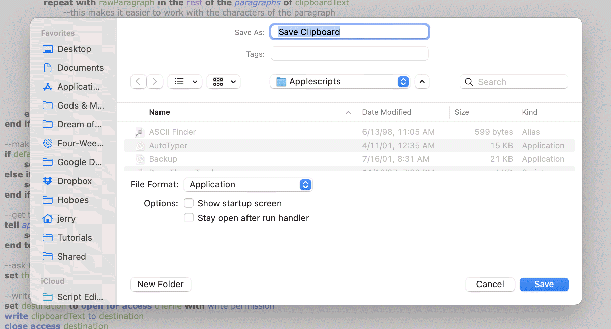611x329 pixels.
Task: Select Documents in the sidebar
Action: click(x=80, y=68)
